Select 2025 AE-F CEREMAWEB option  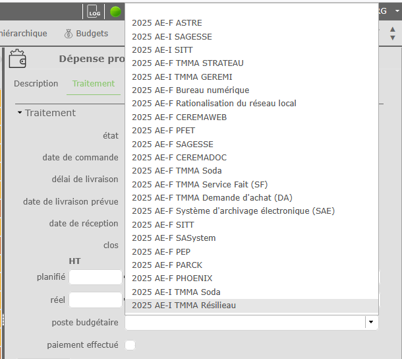coord(252,117)
